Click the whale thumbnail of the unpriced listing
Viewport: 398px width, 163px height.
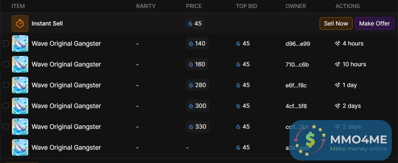(x=20, y=148)
